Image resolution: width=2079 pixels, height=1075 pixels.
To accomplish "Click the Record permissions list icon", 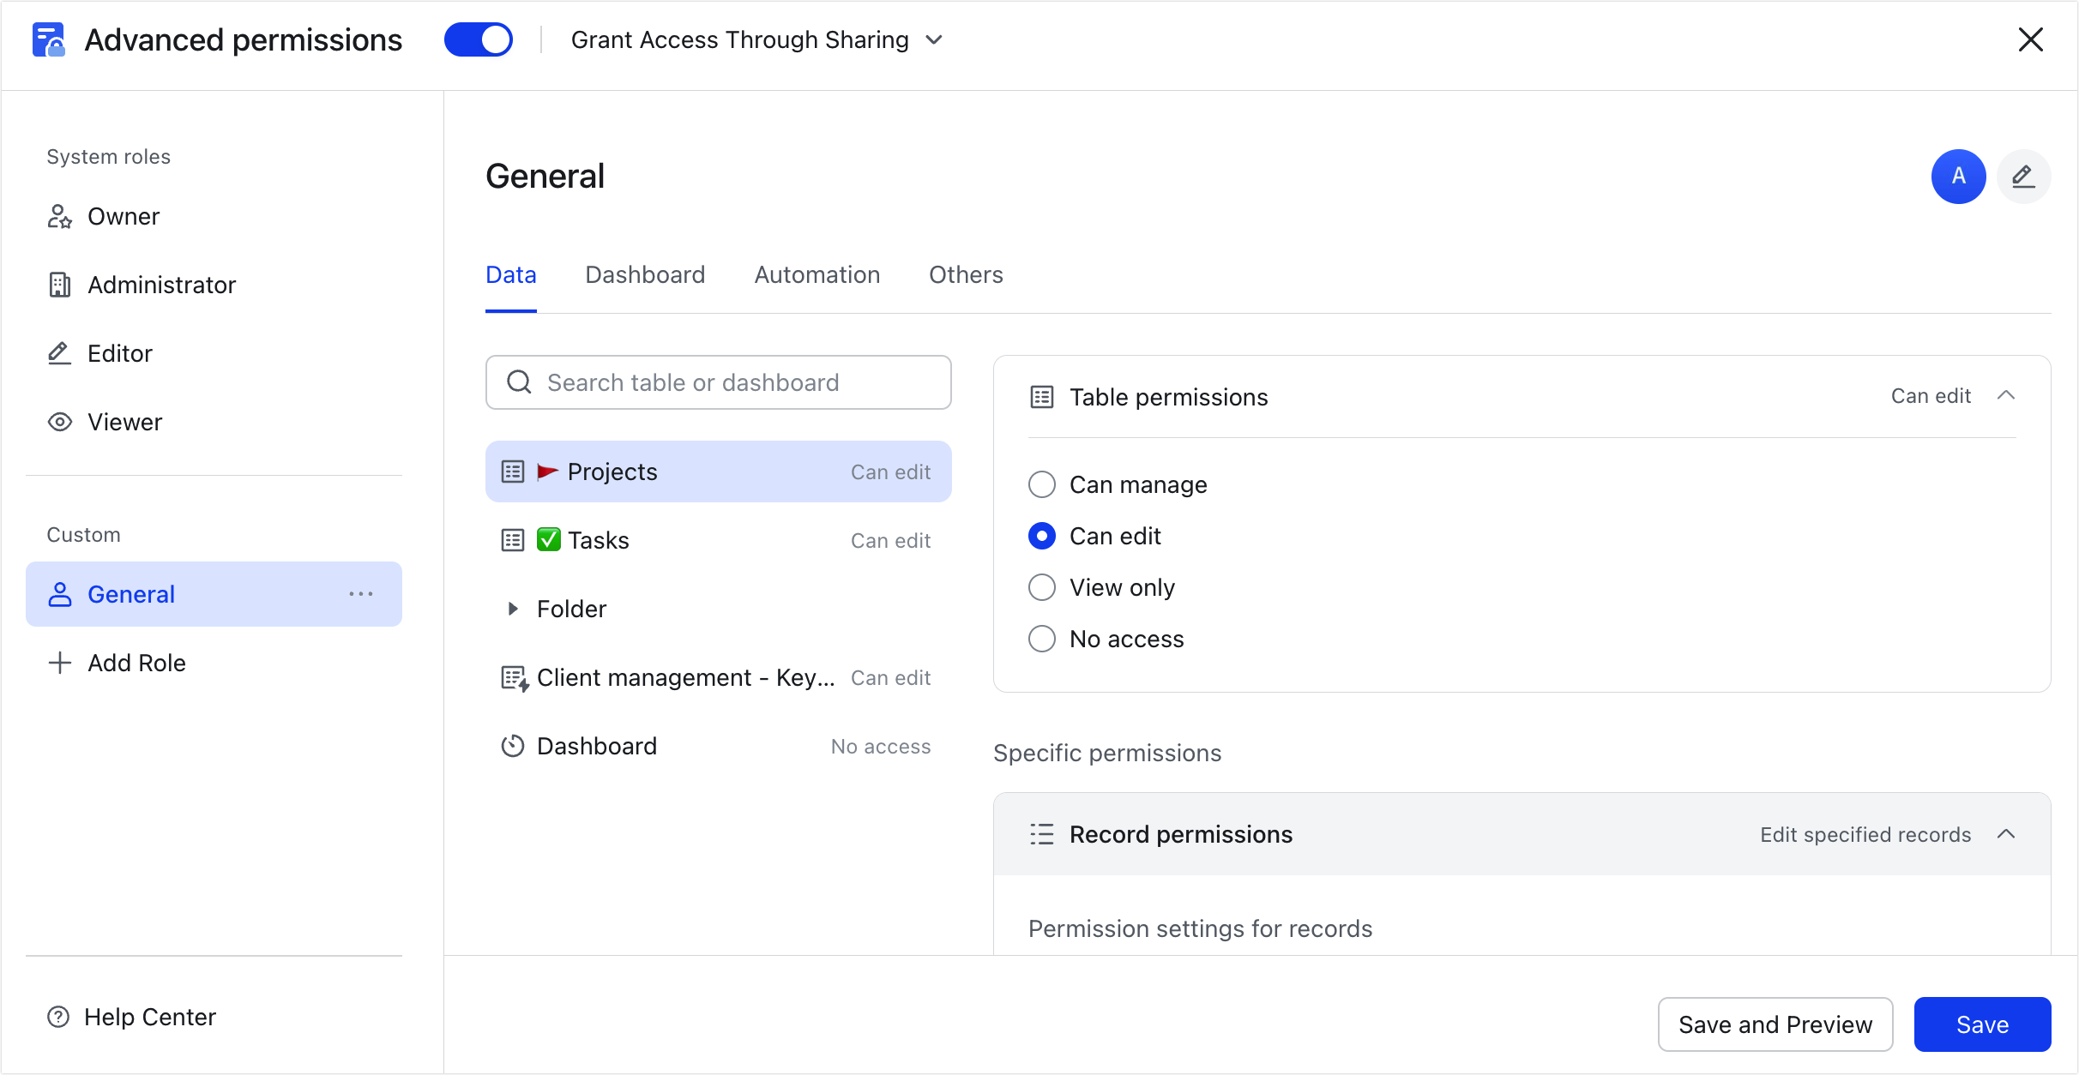I will [x=1040, y=833].
